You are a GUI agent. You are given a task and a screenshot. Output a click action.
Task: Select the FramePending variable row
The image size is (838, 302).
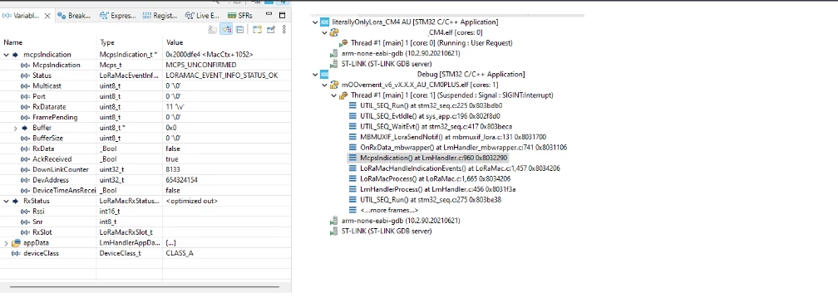(145, 117)
